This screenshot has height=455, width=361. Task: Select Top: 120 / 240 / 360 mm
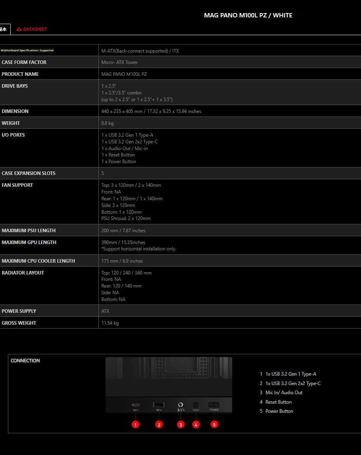click(127, 273)
